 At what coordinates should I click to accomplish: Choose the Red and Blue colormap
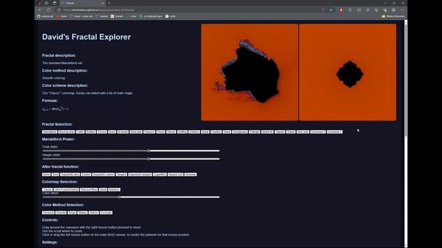tap(89, 189)
